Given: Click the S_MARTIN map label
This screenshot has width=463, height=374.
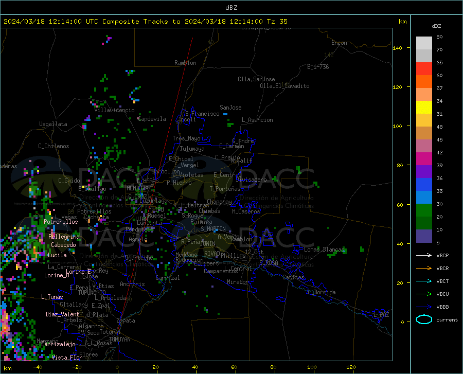Looking at the screenshot, I should [x=213, y=229].
